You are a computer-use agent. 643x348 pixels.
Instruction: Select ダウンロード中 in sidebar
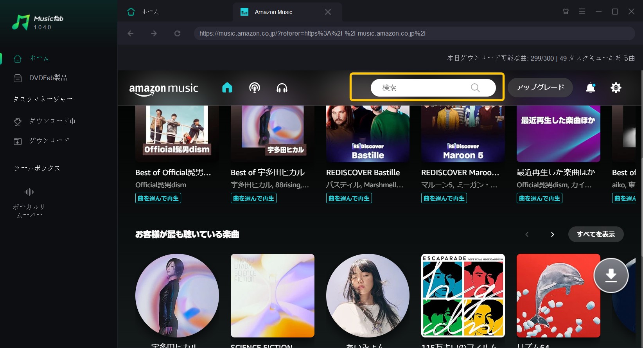coord(44,121)
